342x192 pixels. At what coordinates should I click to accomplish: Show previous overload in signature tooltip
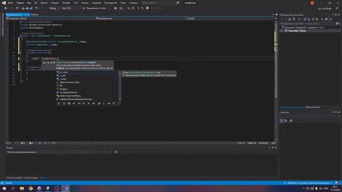tap(44, 63)
